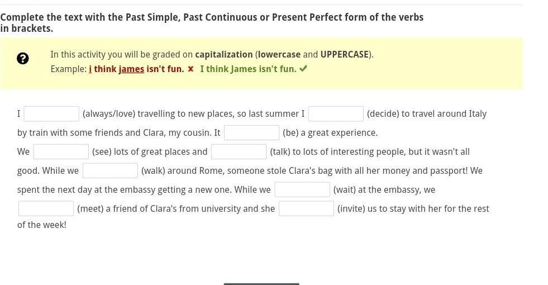Click the bold word "UPPERCASE" in hint

coord(345,55)
